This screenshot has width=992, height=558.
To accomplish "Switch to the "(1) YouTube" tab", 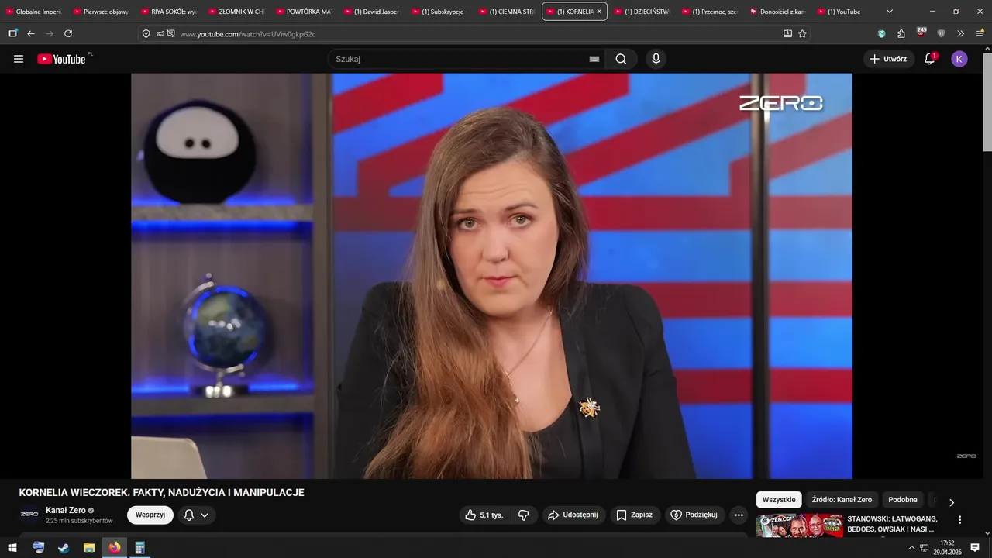I will pos(844,12).
